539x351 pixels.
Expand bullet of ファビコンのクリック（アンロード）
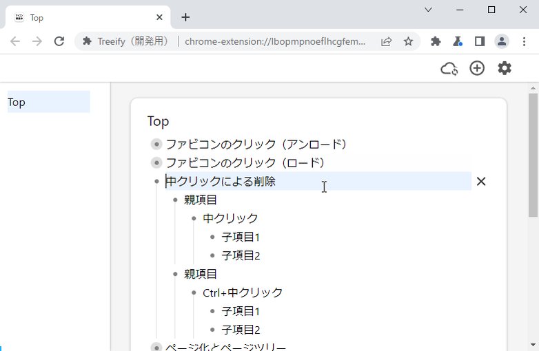click(x=156, y=144)
